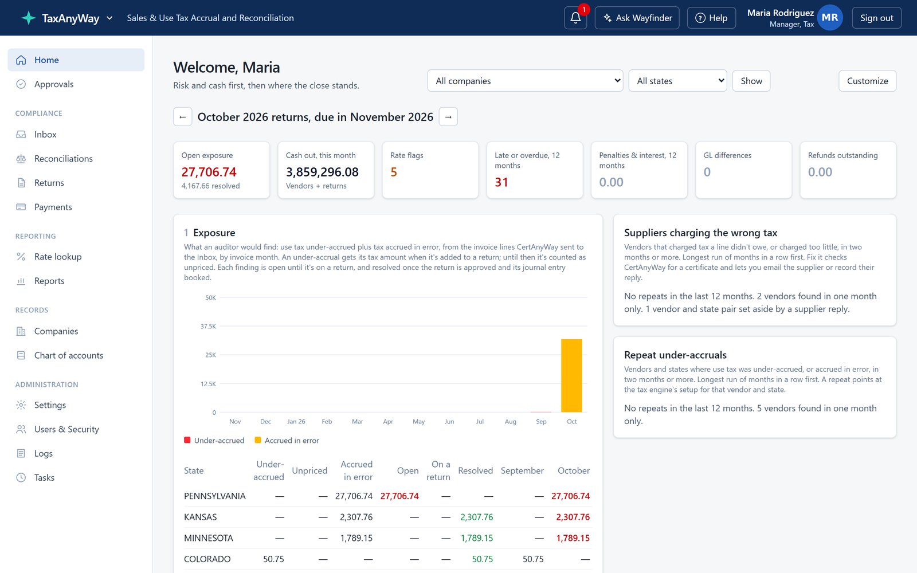Click the Chart of accounts icon

tap(21, 355)
